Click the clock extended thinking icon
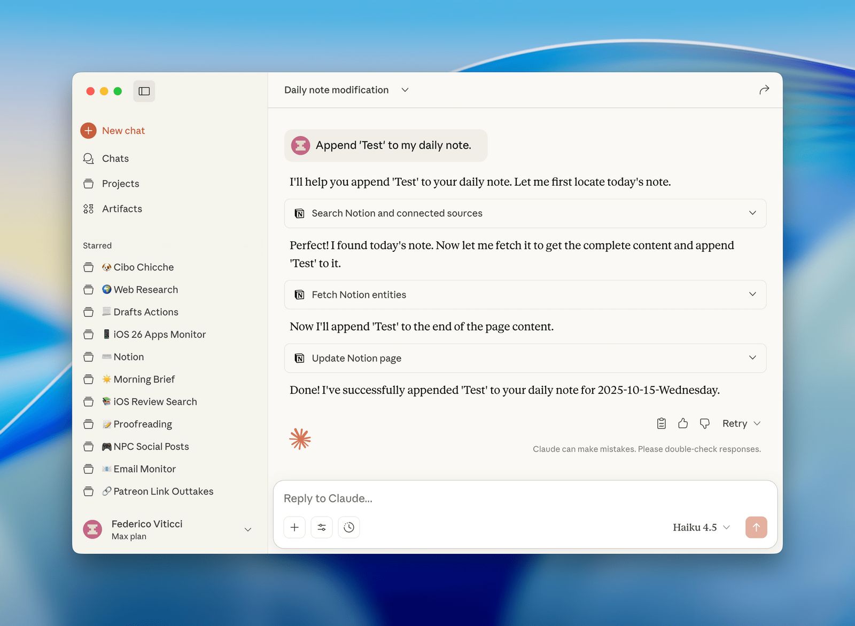Viewport: 855px width, 626px height. (x=349, y=527)
